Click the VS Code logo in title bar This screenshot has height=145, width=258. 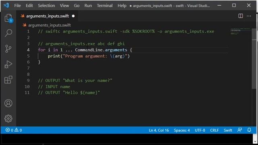6,5
